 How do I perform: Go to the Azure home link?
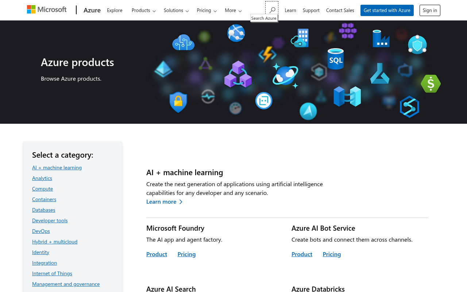coord(92,10)
